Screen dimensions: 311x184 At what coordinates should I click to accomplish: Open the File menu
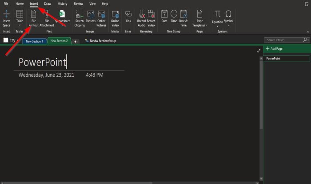6,4
